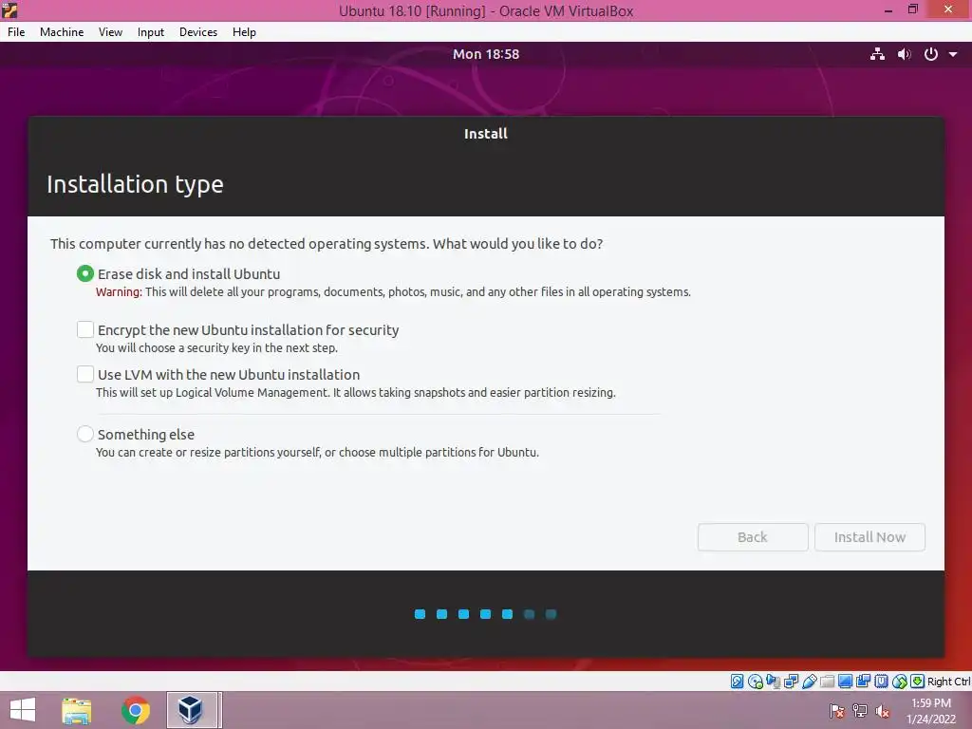Image resolution: width=972 pixels, height=729 pixels.
Task: Click 'You can create or resize partitions' text
Action: (x=317, y=452)
